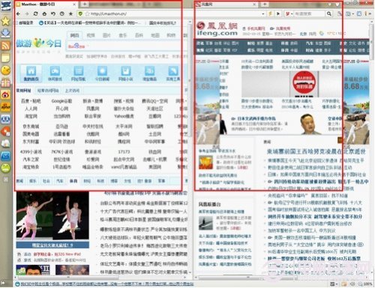Viewport: 375px width, 288px height.
Task: Select 图片 search tab
Action: [106, 35]
